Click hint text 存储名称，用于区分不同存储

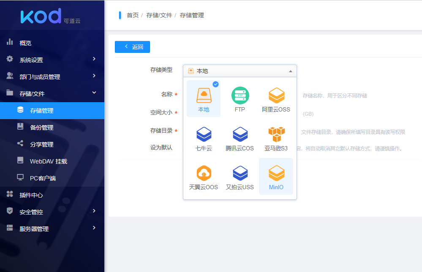[335, 96]
